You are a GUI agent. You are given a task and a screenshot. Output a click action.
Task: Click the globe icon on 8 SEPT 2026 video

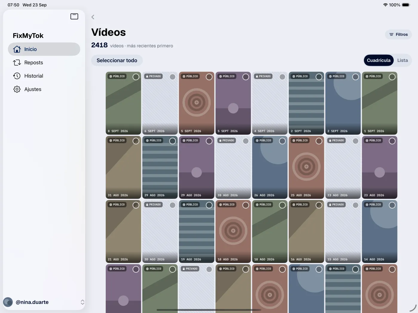111,76
